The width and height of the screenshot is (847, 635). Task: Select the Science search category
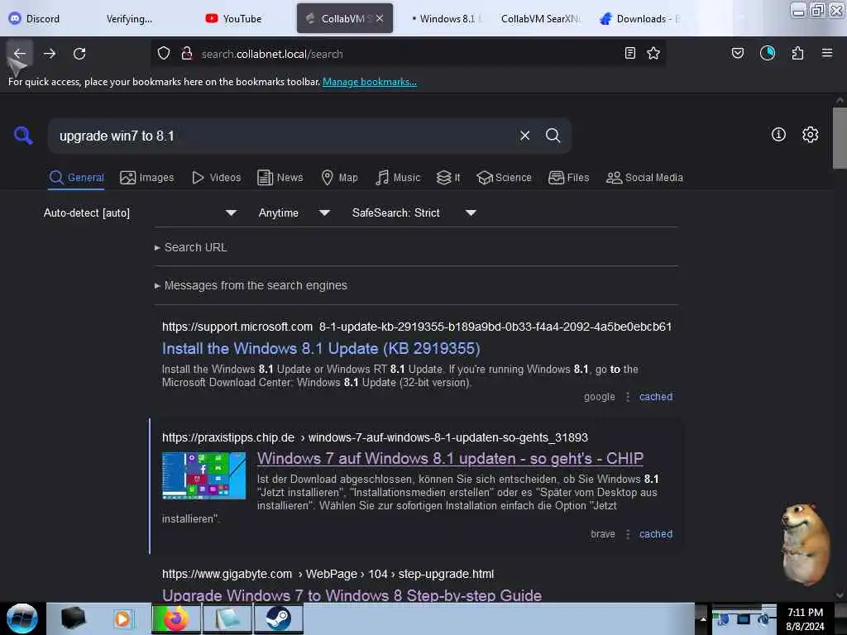pos(505,178)
